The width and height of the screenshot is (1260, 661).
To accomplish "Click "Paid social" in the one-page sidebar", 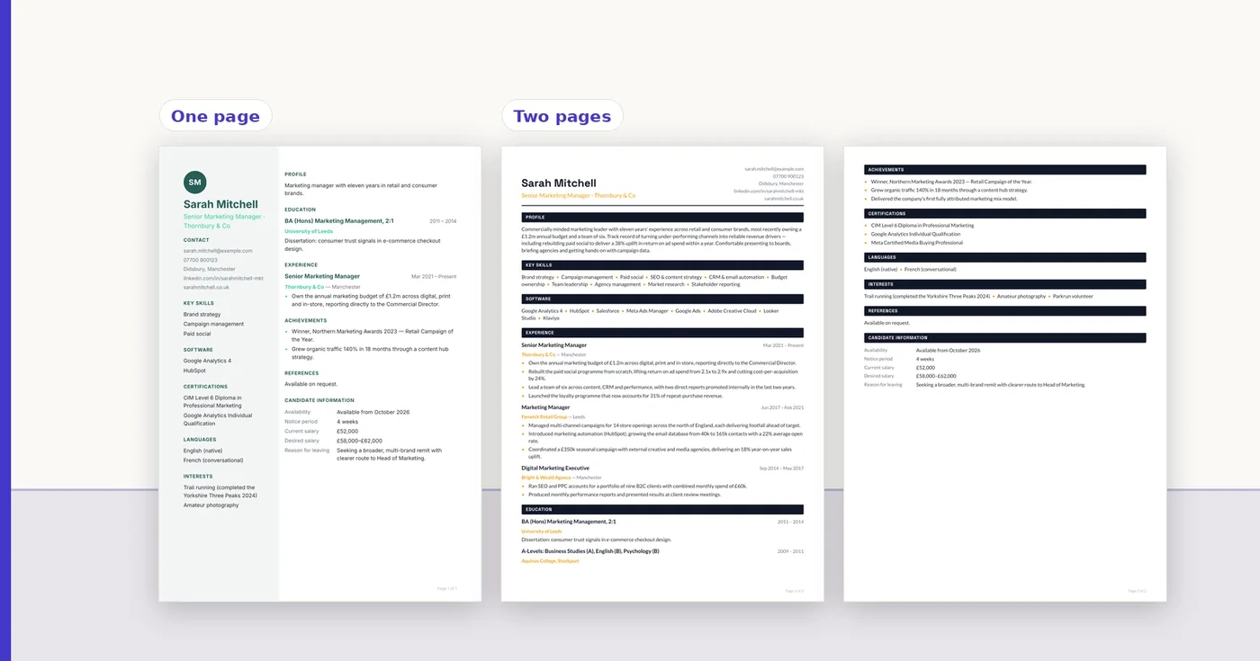I will click(x=197, y=334).
